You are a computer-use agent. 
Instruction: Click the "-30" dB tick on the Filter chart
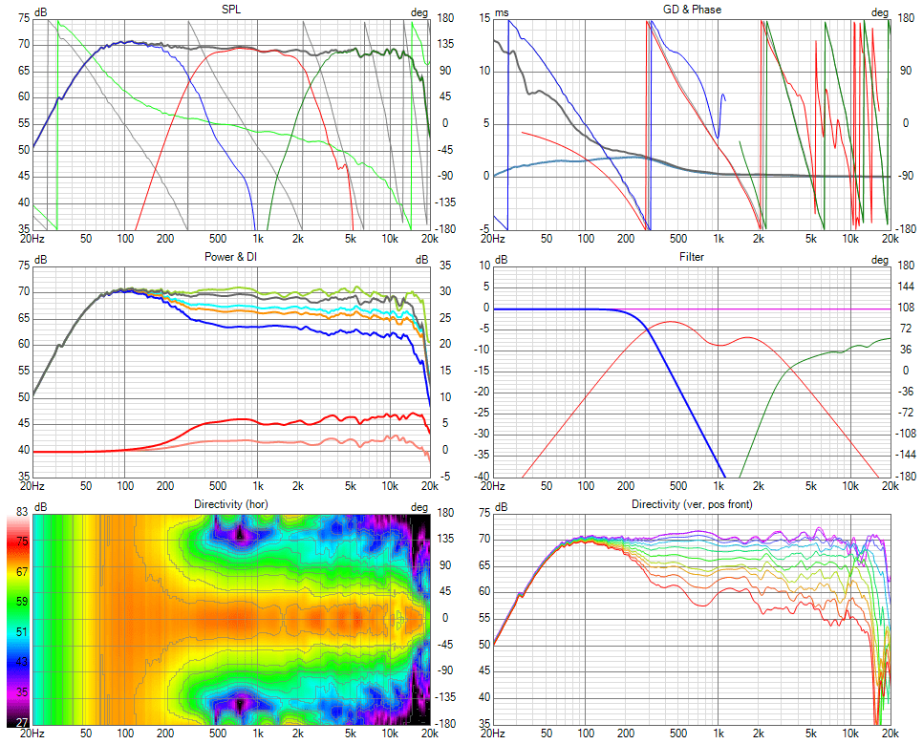click(483, 434)
